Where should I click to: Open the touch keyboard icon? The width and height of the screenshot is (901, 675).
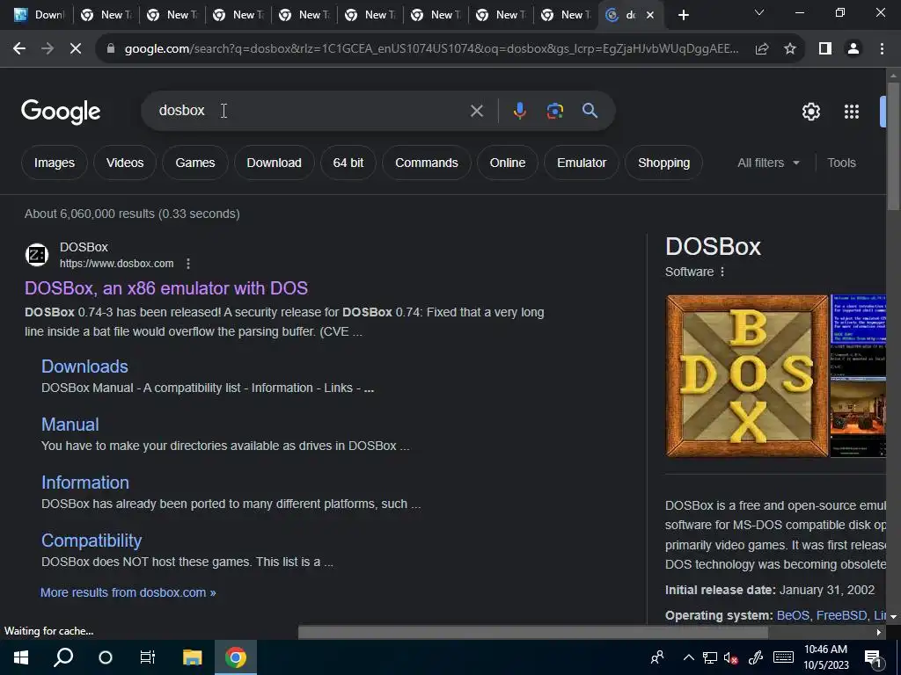click(783, 657)
